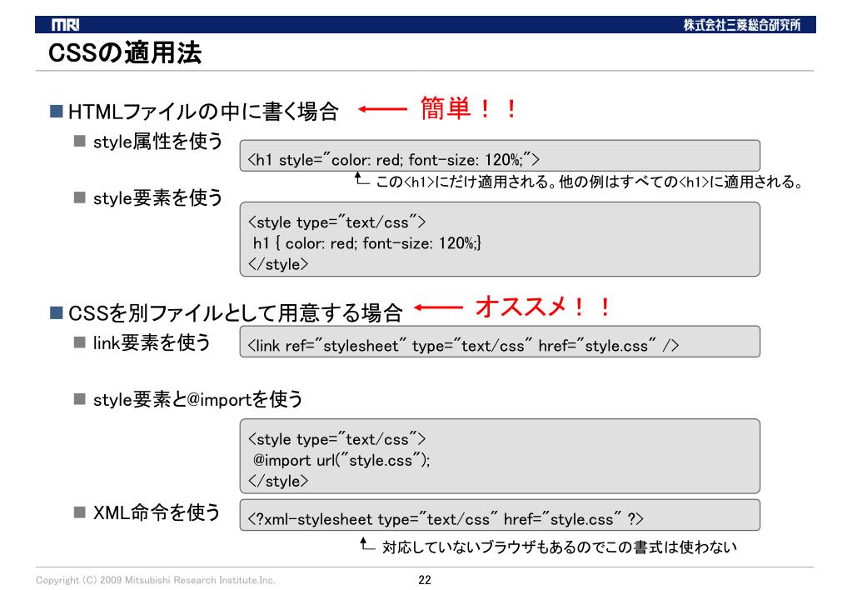Click the code line h1 { color: red; font-size: 120%;}
The height and width of the screenshot is (590, 852).
pyautogui.click(x=366, y=243)
